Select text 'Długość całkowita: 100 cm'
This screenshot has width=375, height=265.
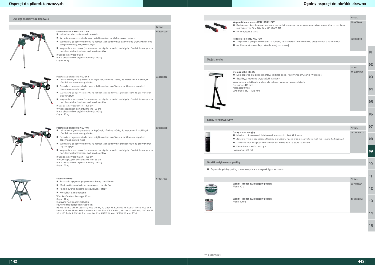point(70,55)
